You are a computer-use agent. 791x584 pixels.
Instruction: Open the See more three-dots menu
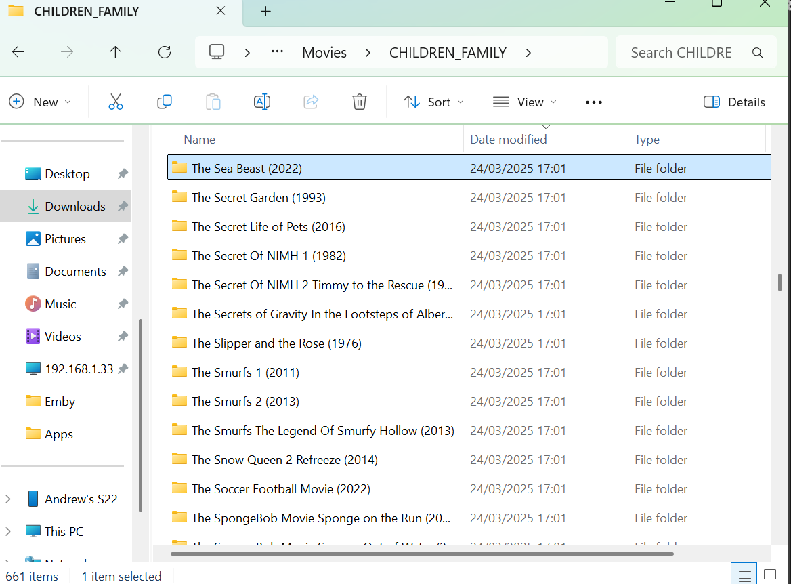pos(593,102)
